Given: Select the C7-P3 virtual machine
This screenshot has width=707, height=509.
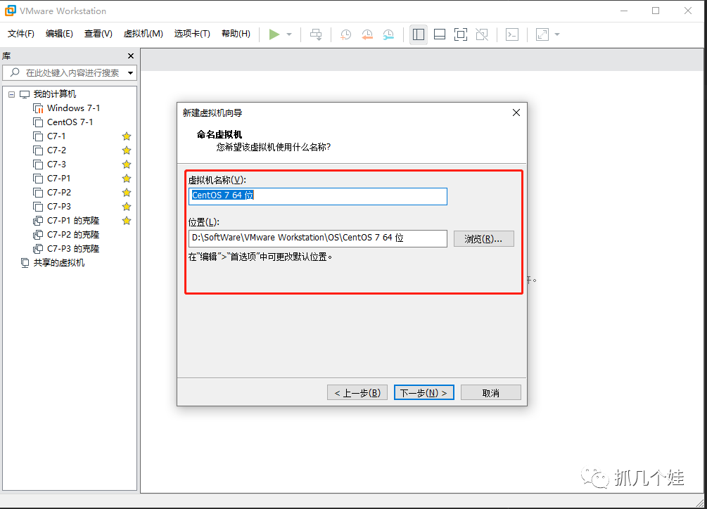Looking at the screenshot, I should coord(59,206).
